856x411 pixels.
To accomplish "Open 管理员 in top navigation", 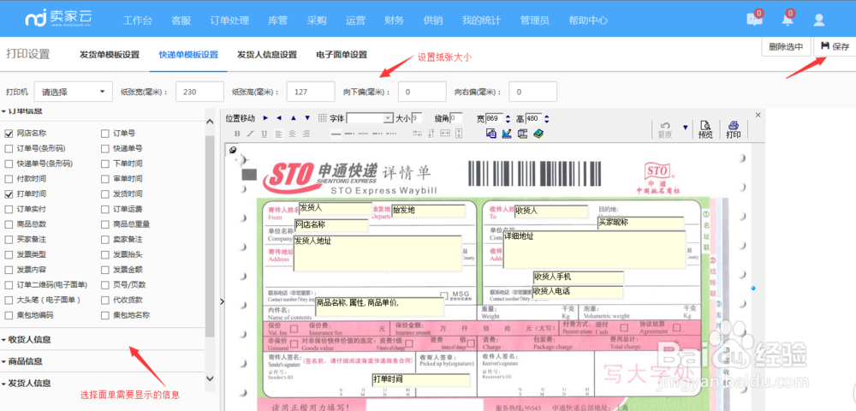I will tap(534, 21).
